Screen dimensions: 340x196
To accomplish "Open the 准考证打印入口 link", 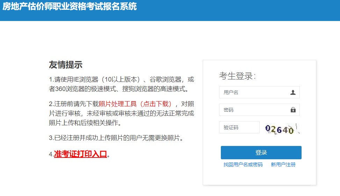I will tap(80, 154).
